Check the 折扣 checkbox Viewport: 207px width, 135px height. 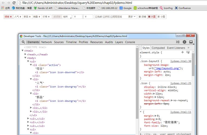tap(104, 17)
